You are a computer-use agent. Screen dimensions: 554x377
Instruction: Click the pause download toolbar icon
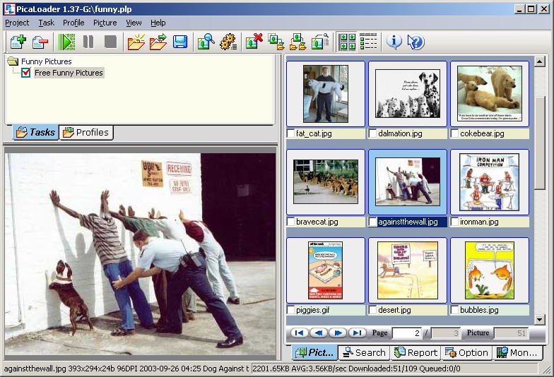point(88,42)
